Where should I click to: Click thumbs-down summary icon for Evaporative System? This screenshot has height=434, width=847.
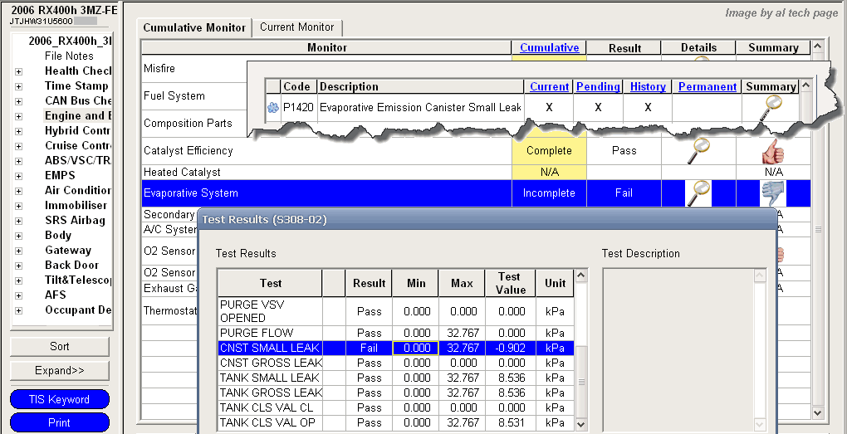click(x=773, y=193)
